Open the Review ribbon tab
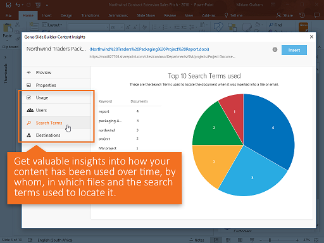This screenshot has height=243, width=324. (x=170, y=16)
